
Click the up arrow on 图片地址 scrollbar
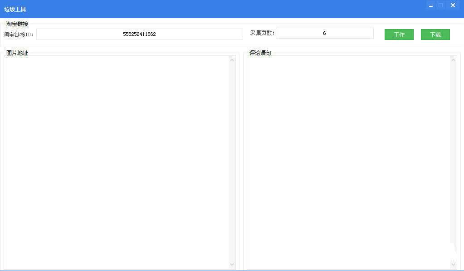coord(232,59)
